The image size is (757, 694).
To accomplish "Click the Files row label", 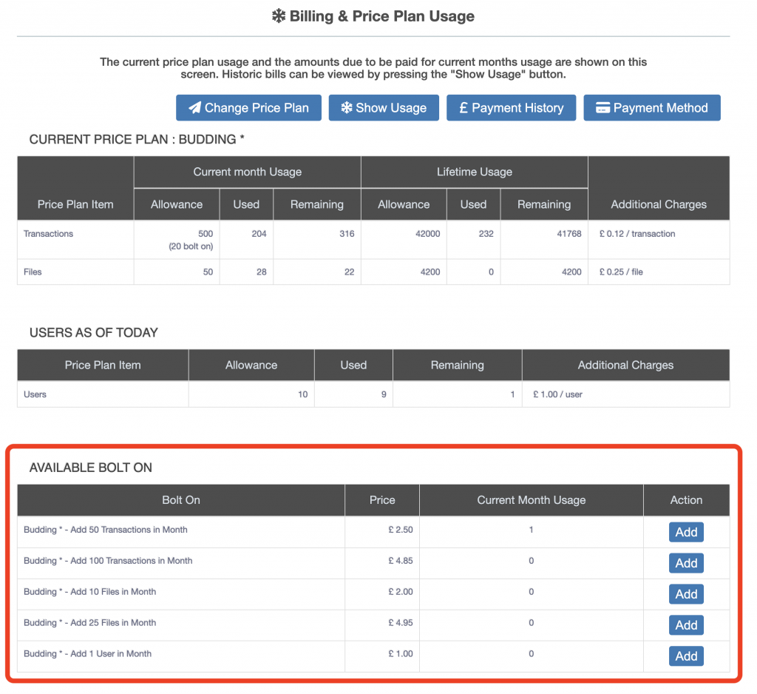I will (33, 272).
